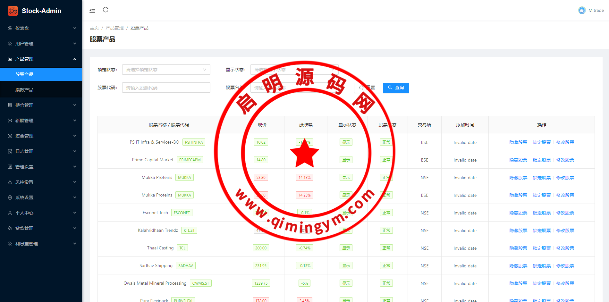Click the Mitrade user avatar

click(582, 11)
